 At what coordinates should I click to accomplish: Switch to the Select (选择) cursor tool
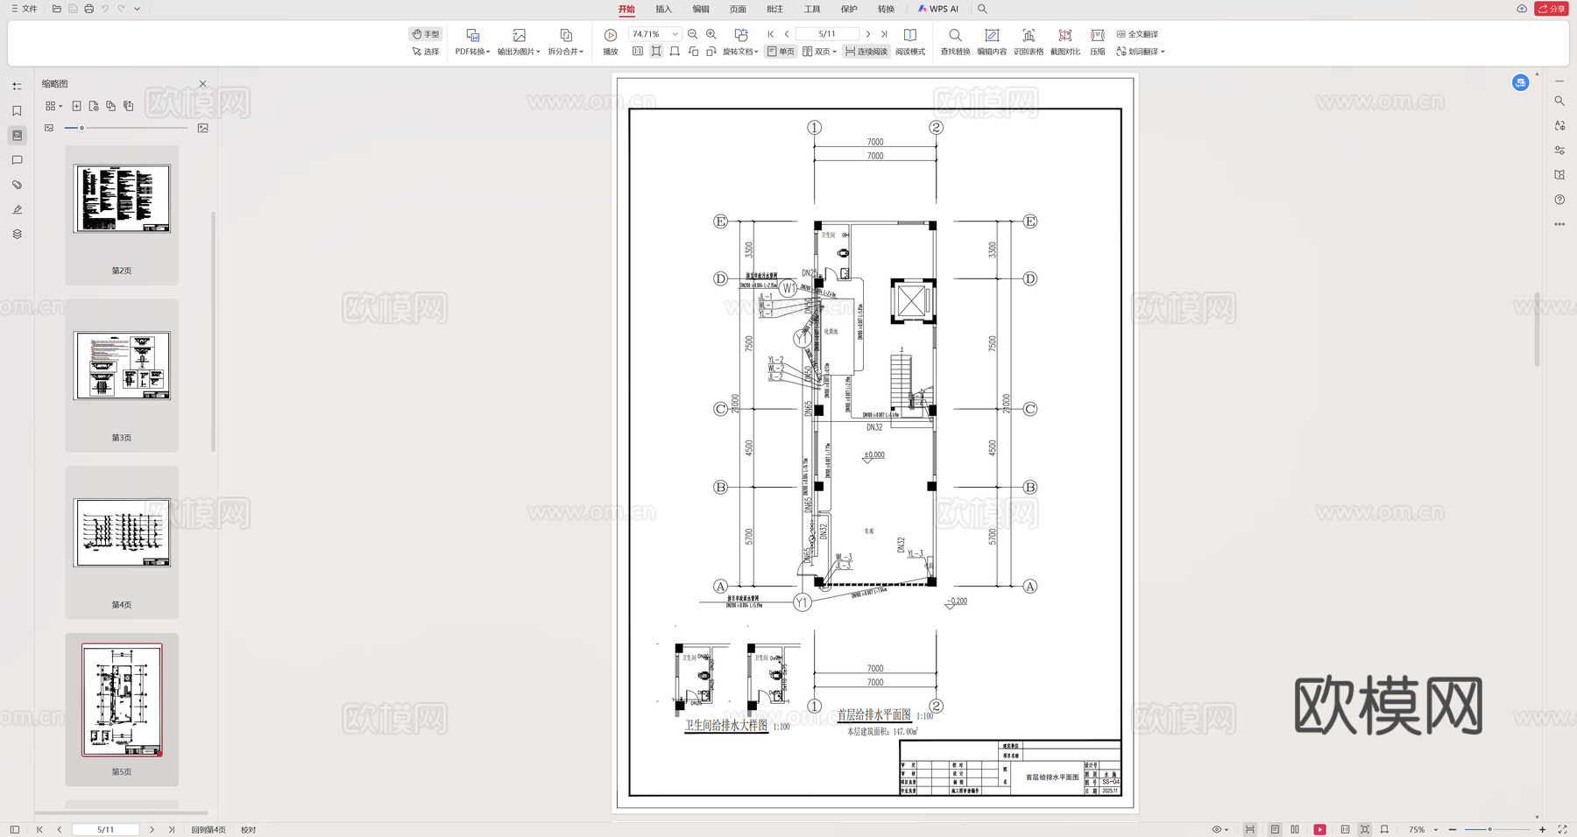426,52
